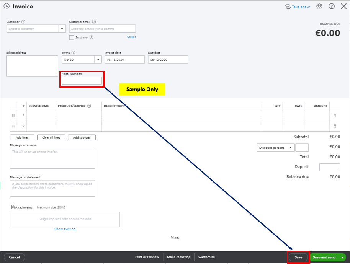
Task: Click the Product/Service help icon
Action: [x=89, y=106]
